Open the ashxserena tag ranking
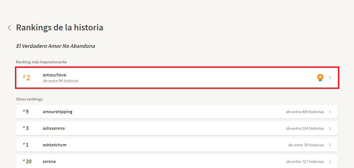Image resolution: width=354 pixels, height=168 pixels. tap(54, 128)
